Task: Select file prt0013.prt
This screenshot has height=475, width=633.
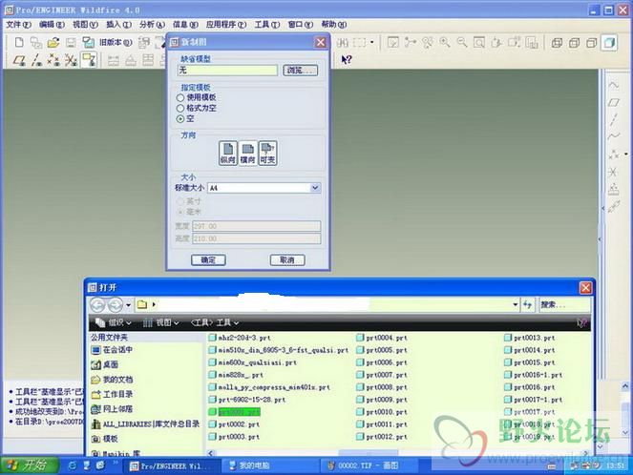Action: click(x=530, y=338)
